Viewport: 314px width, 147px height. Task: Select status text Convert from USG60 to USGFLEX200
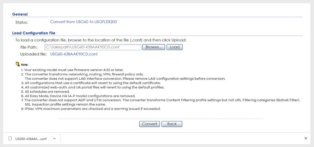(x=83, y=22)
